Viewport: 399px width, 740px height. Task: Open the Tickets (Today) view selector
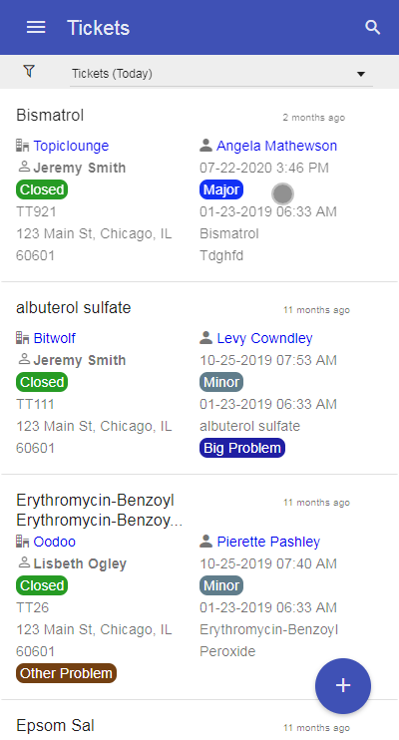pyautogui.click(x=221, y=74)
